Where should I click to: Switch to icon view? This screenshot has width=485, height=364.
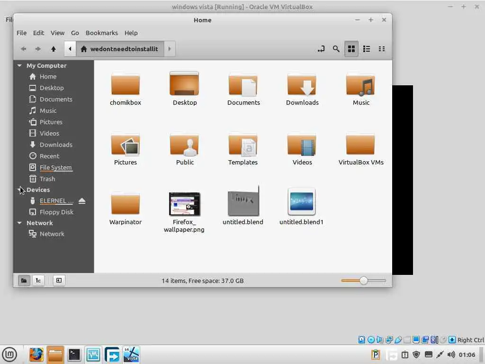pos(351,49)
